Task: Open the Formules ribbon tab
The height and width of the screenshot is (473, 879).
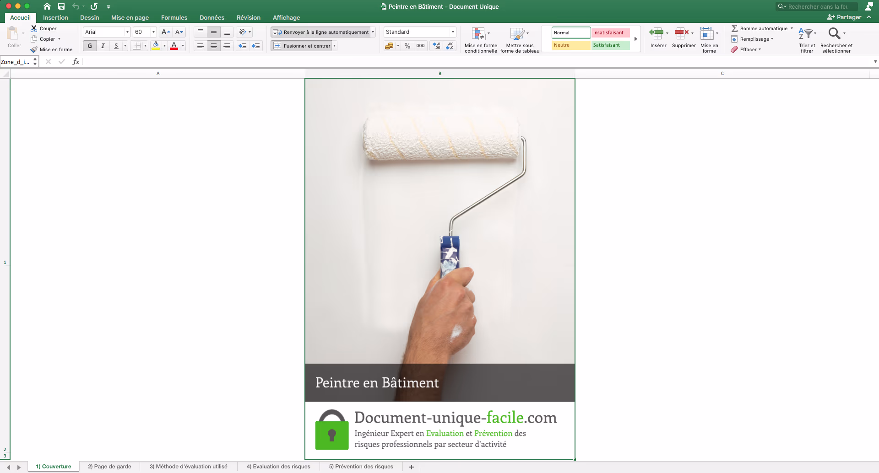Action: pyautogui.click(x=174, y=17)
